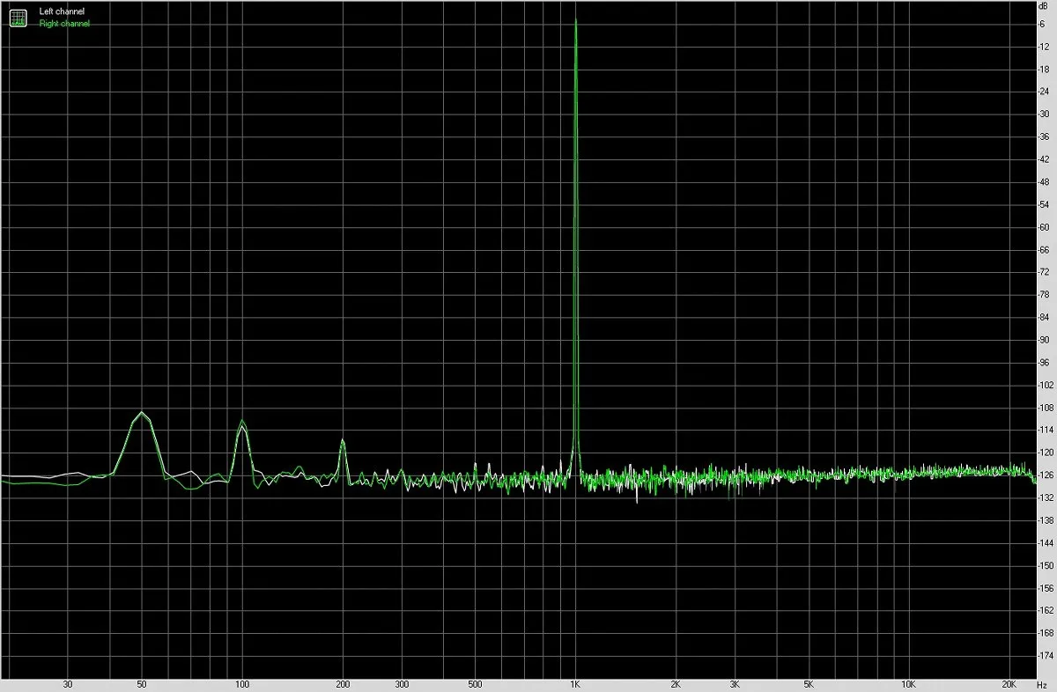Click the 100 Hz frequency axis label
This screenshot has width=1057, height=692.
(x=242, y=684)
